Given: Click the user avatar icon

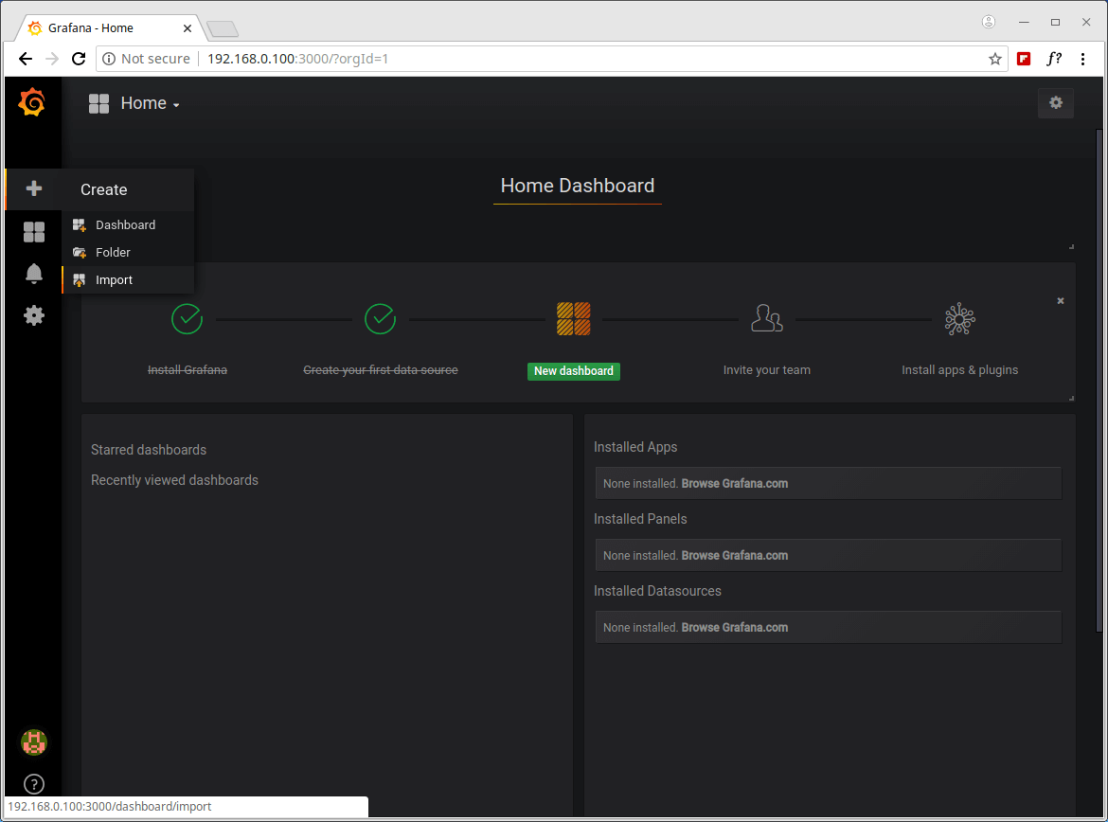Looking at the screenshot, I should pos(34,742).
